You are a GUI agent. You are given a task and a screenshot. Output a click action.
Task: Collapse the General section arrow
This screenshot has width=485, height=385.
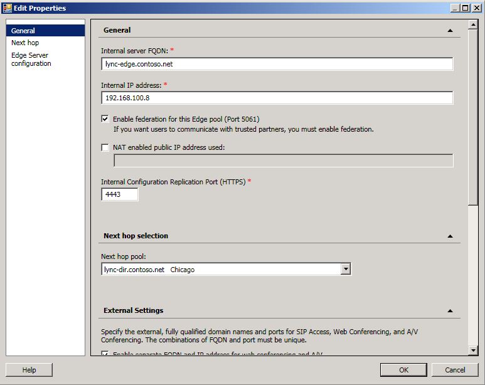coord(450,30)
